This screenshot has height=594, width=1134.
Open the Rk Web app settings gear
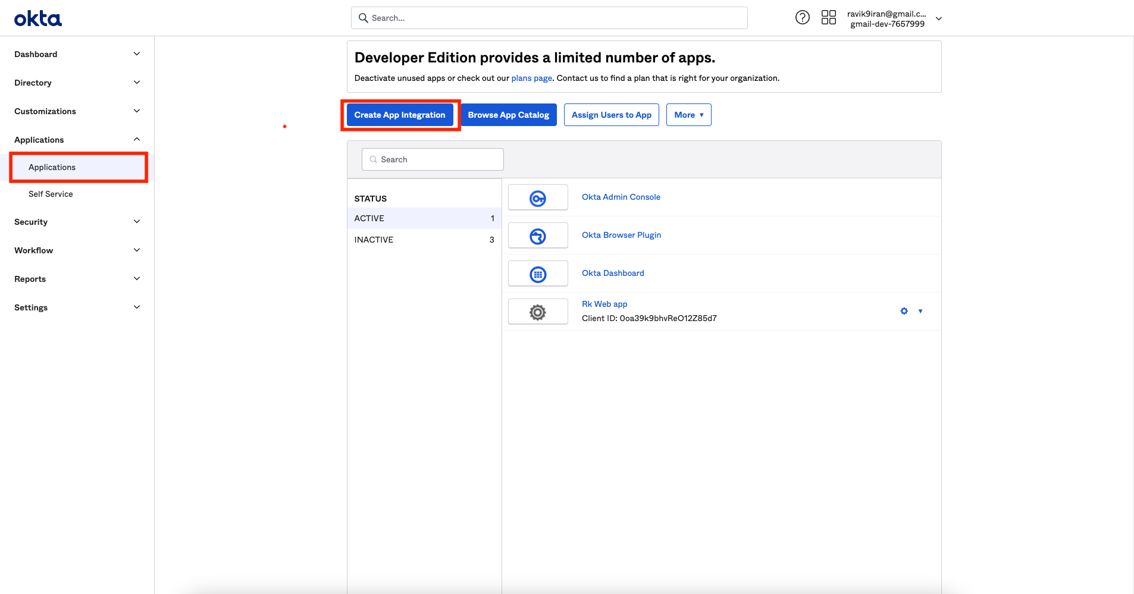click(x=904, y=311)
